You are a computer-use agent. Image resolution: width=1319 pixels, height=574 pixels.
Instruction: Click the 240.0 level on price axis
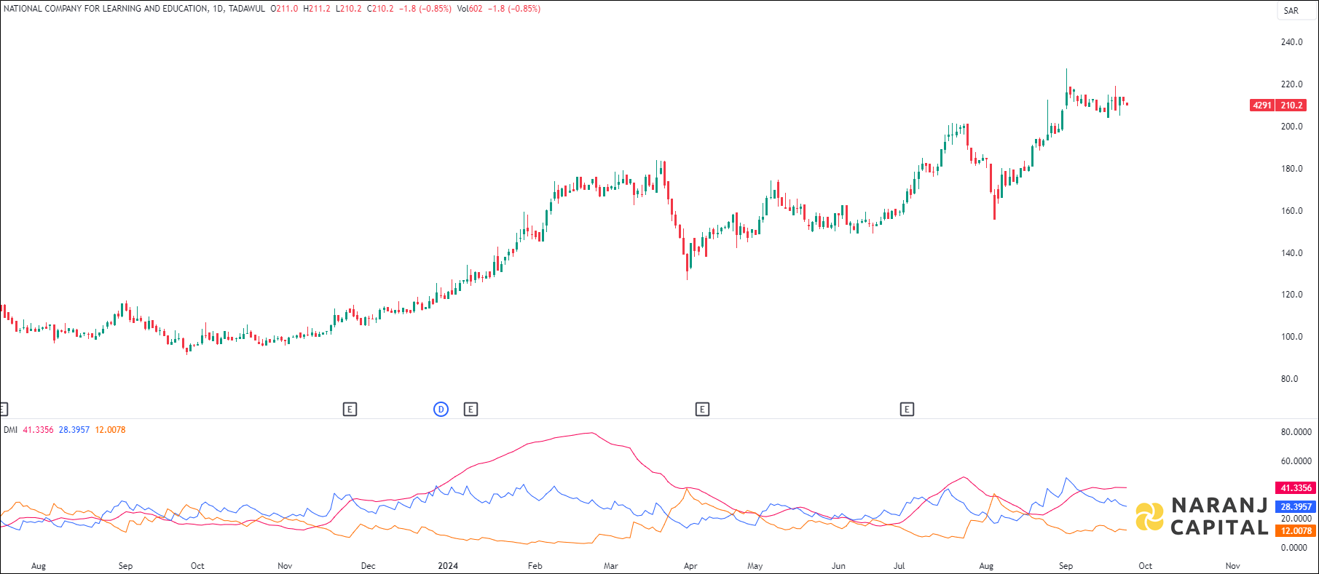pos(1291,42)
